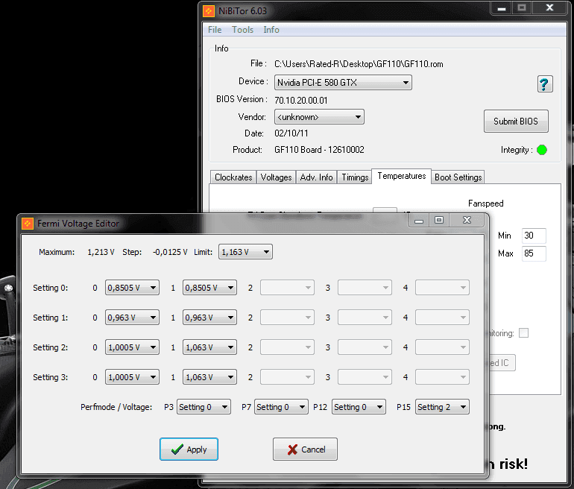Switch to the Timings tab
The height and width of the screenshot is (489, 574).
click(355, 177)
